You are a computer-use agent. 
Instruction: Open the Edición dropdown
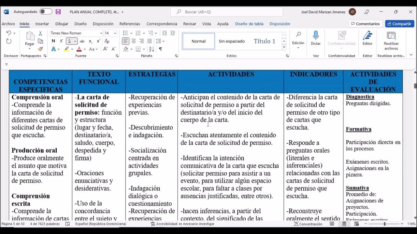(298, 40)
